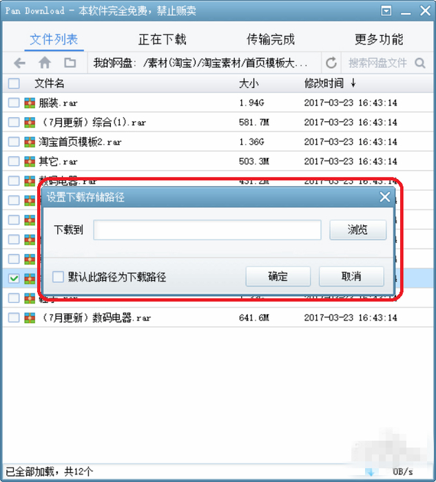The image size is (436, 482).
Task: Click the download speed arrow in status bar
Action: coord(371,472)
